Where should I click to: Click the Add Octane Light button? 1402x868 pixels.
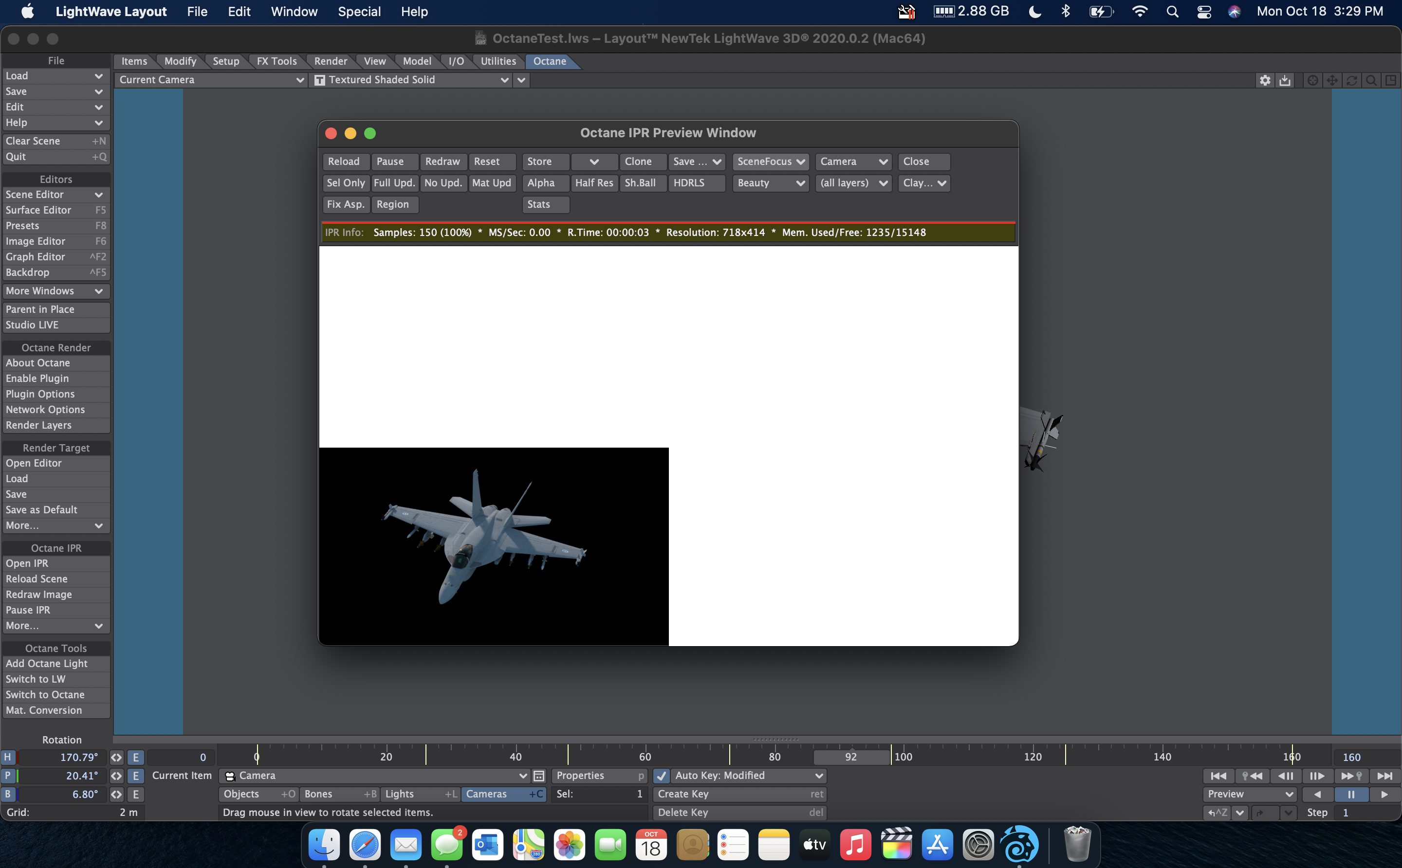[47, 663]
